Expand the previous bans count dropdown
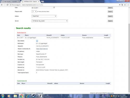The image size is (130, 98). (x=34, y=11)
